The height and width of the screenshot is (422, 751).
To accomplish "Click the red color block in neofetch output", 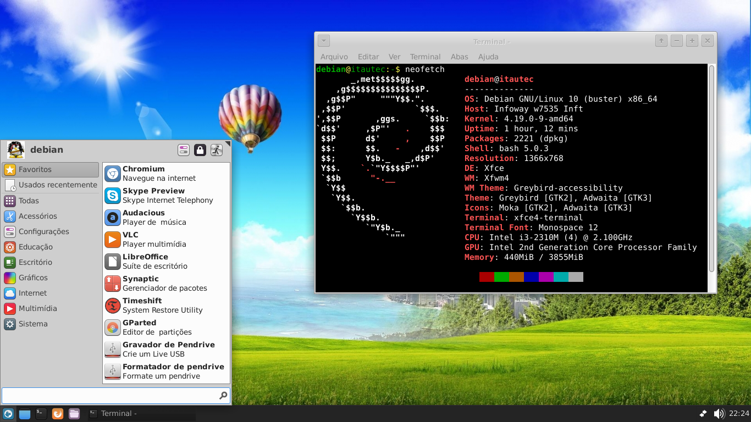I will pyautogui.click(x=487, y=277).
